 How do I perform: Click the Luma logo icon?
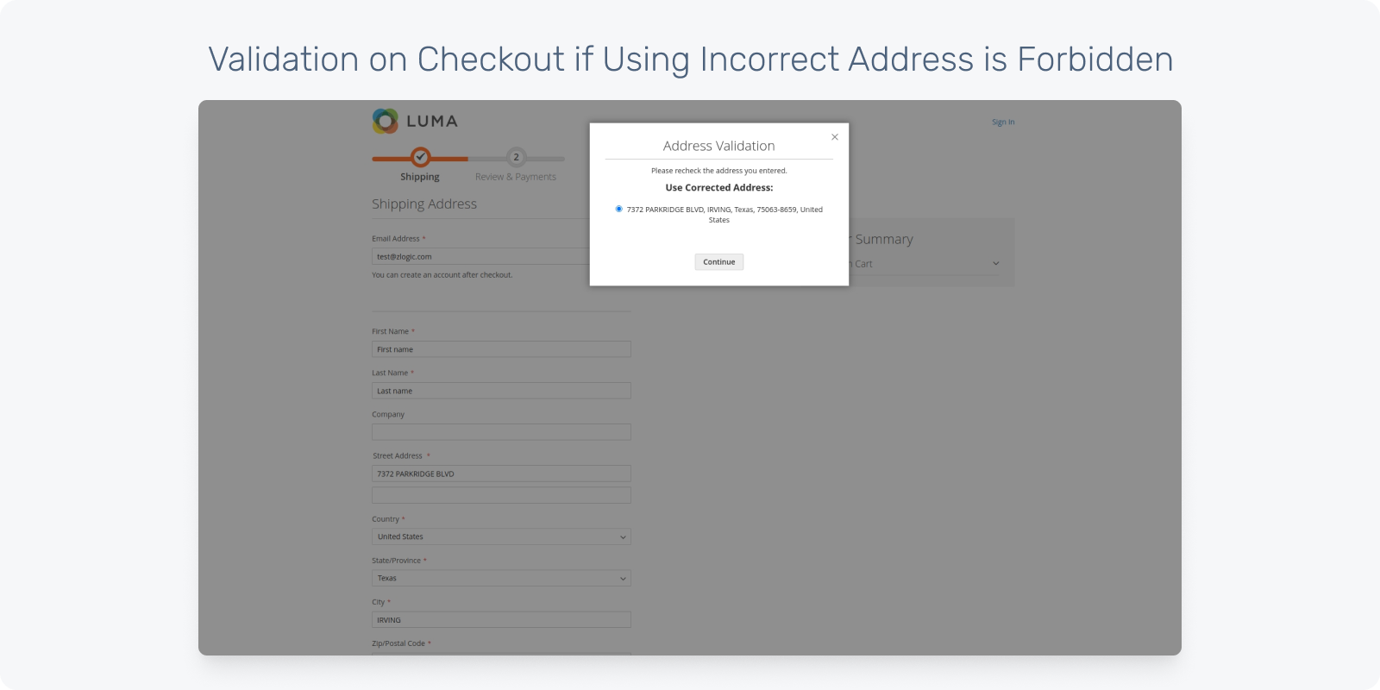[x=385, y=121]
